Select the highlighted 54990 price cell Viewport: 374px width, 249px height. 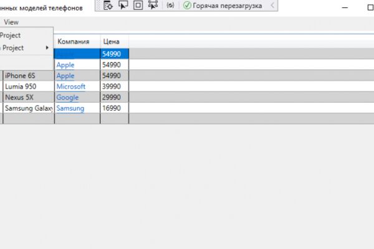click(115, 54)
